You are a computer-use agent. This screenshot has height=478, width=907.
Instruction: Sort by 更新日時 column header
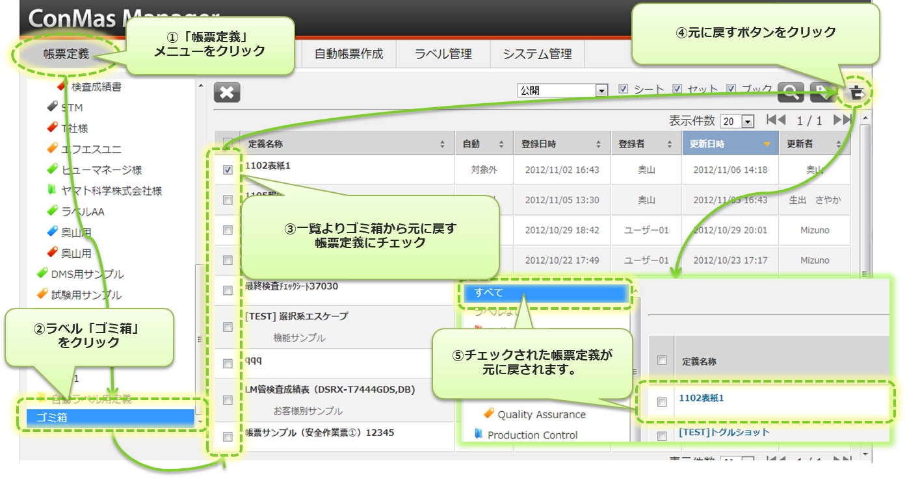pos(727,144)
